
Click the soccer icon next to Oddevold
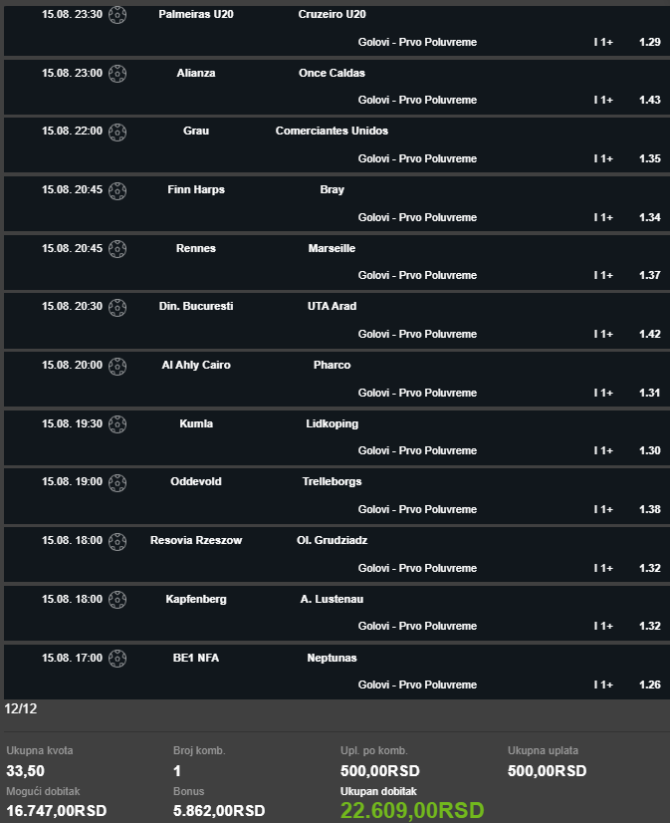tap(117, 482)
